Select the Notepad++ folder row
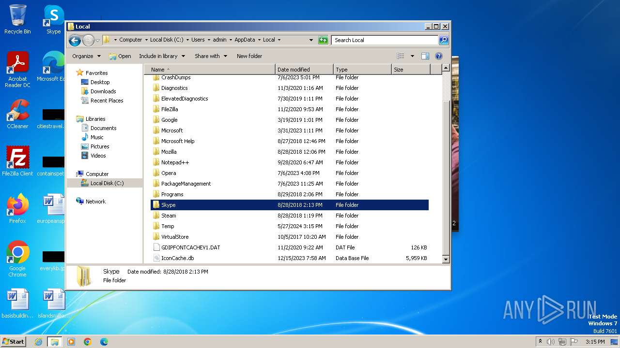Viewport: 620px width, 348px height. [x=290, y=162]
